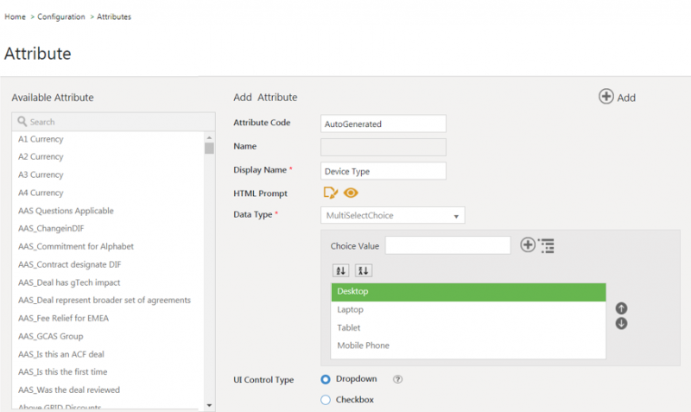
Task: Click the UI Control Type help icon
Action: coord(398,379)
